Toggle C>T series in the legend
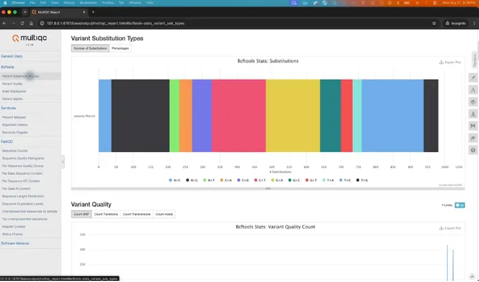 tap(260, 180)
